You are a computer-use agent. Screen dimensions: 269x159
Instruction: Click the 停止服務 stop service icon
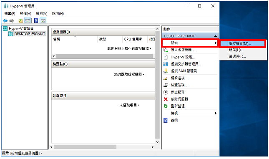[x=166, y=92]
